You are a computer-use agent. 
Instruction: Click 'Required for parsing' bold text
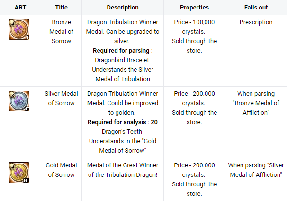click(x=119, y=51)
